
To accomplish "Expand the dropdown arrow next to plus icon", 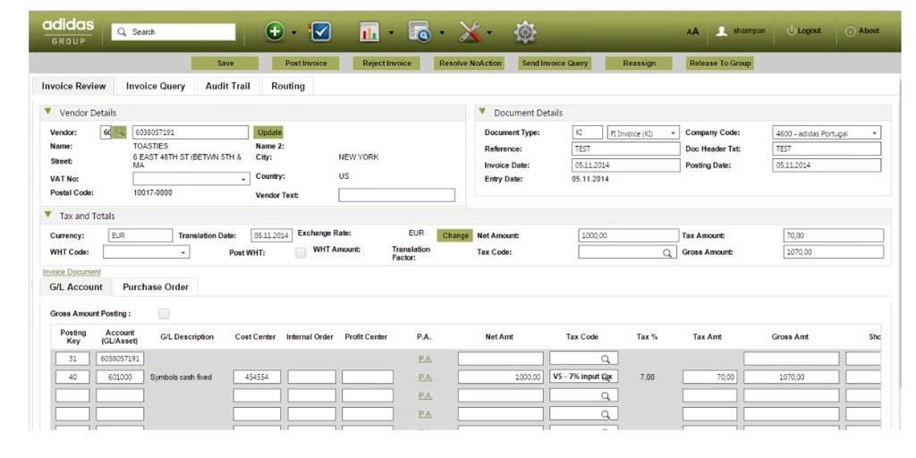I will [293, 33].
